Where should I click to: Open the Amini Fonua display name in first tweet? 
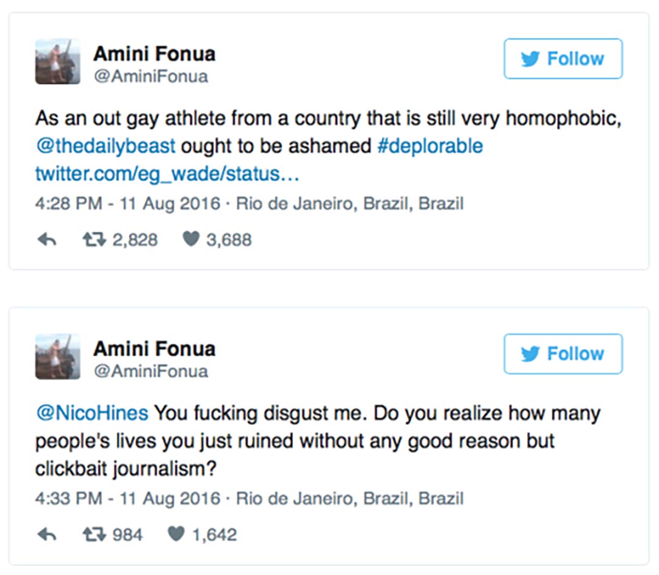click(154, 54)
